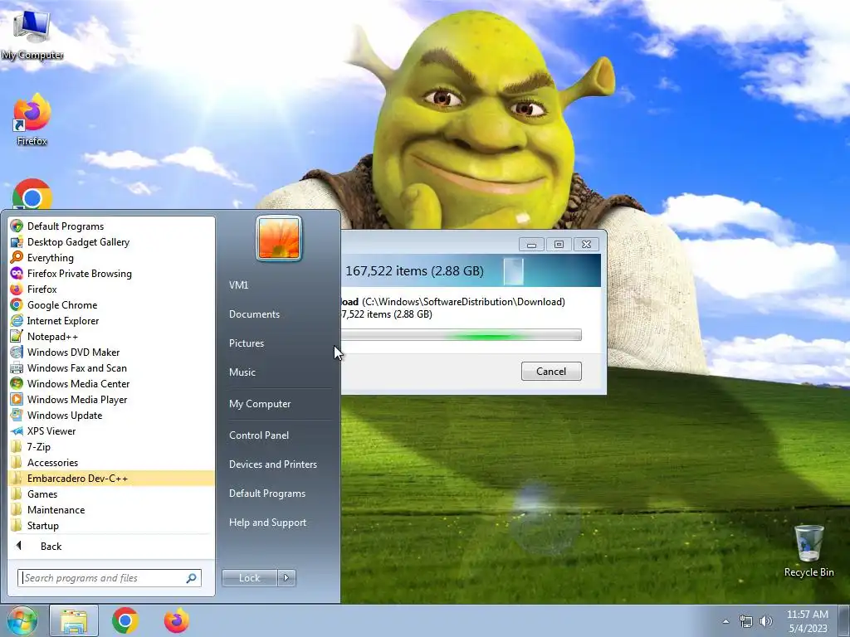This screenshot has width=850, height=637.
Task: Click the Windows Media Player icon
Action: pos(17,399)
